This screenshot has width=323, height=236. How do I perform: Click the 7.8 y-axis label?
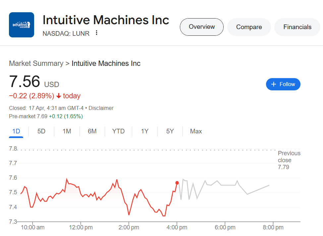coord(13,148)
